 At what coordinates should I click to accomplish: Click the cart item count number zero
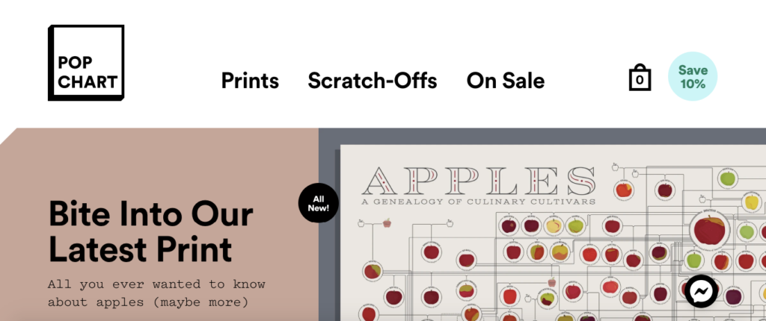click(x=640, y=80)
